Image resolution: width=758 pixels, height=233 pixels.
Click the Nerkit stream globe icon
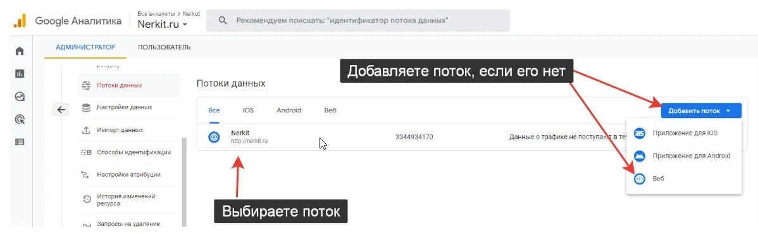pos(214,137)
